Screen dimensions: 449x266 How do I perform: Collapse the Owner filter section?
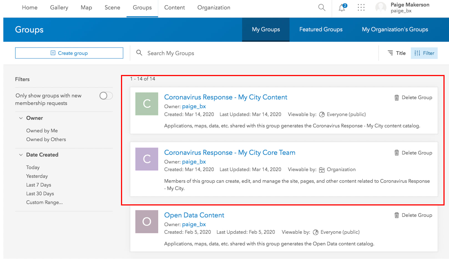click(x=21, y=118)
